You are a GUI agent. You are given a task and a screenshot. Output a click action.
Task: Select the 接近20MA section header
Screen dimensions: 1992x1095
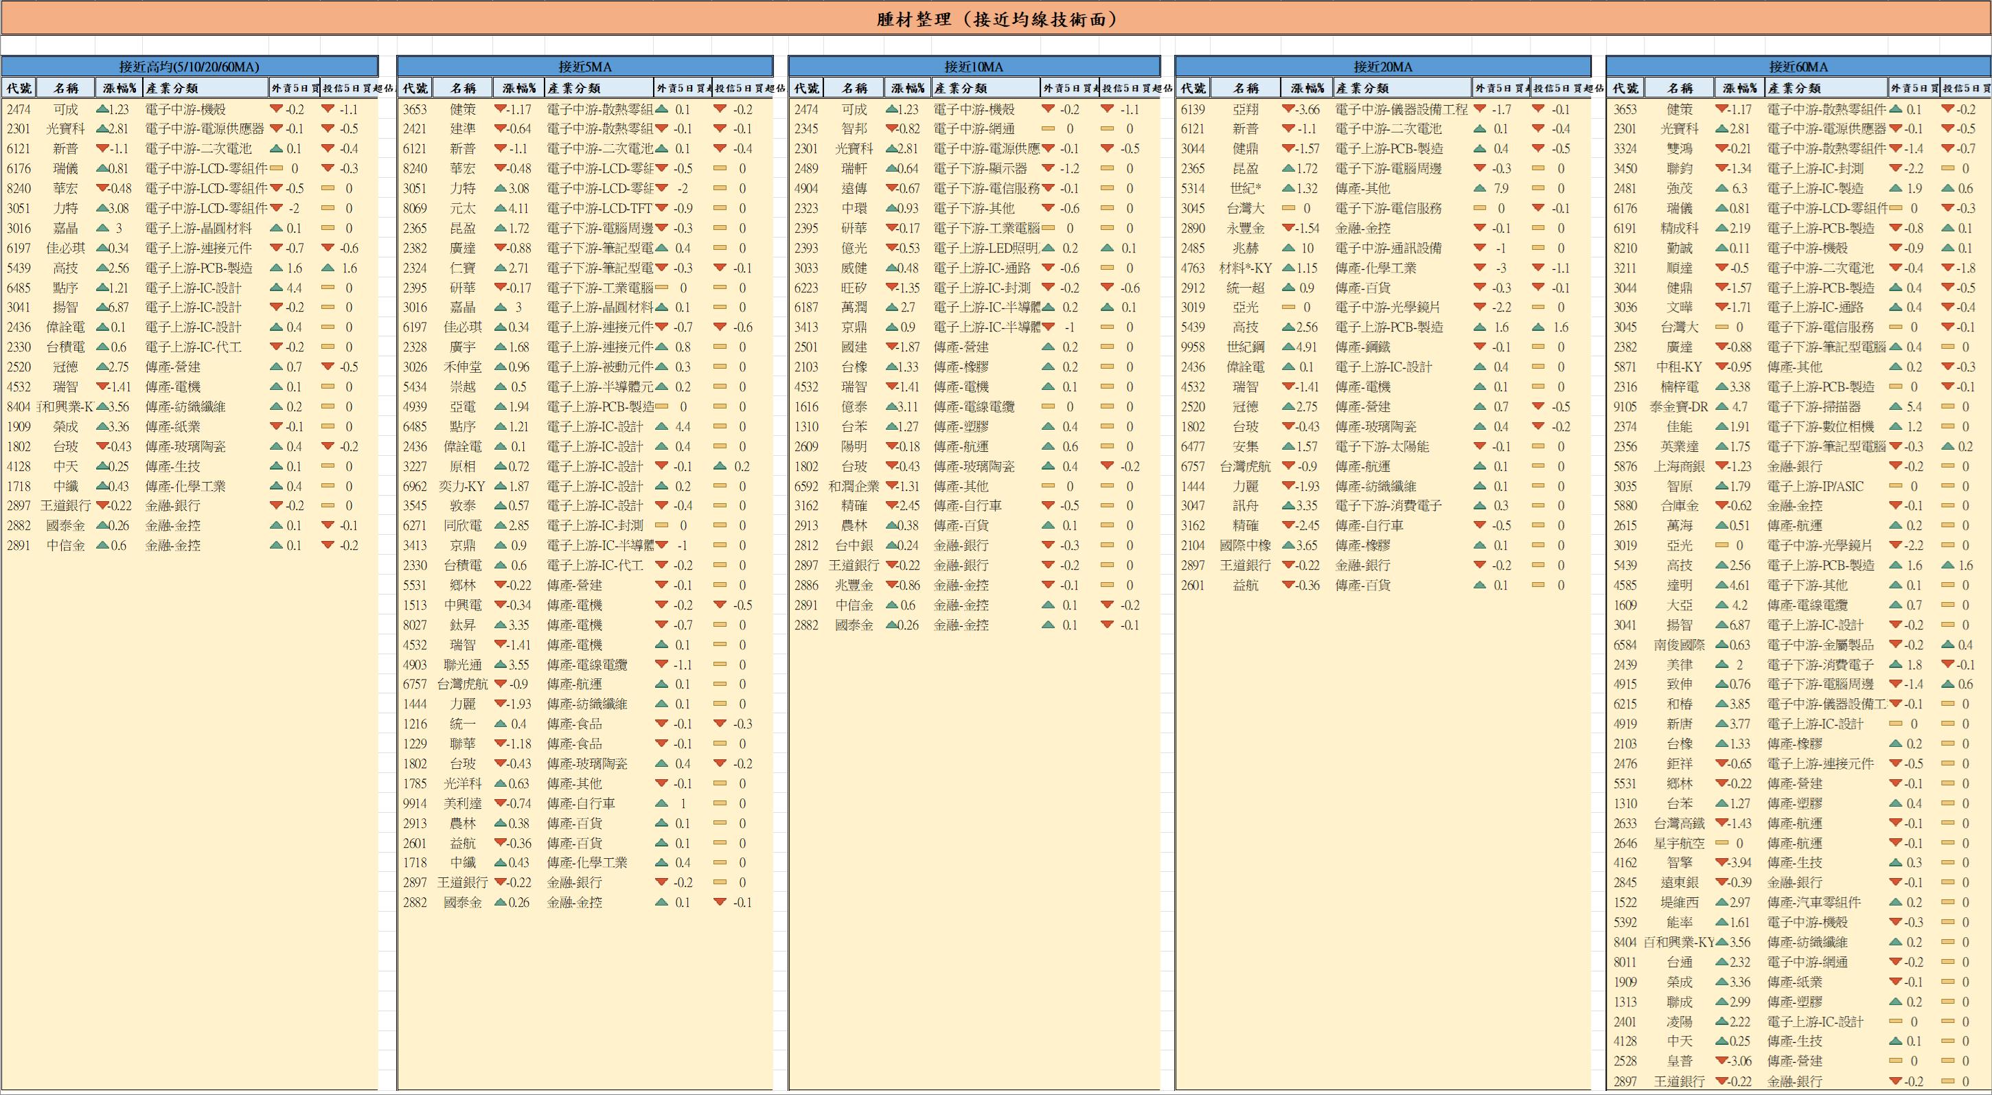(1383, 67)
